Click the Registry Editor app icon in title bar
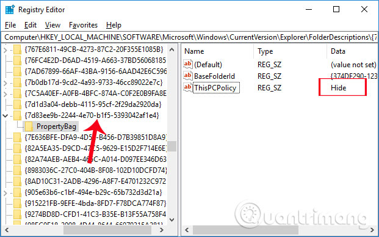Screen dimensions: 379x237 pyautogui.click(x=10, y=10)
